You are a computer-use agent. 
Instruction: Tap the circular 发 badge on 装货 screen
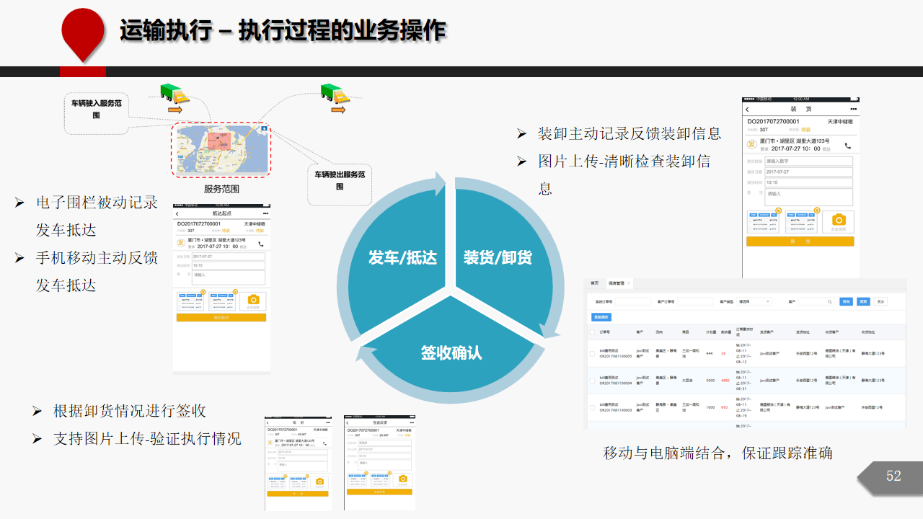(x=751, y=145)
